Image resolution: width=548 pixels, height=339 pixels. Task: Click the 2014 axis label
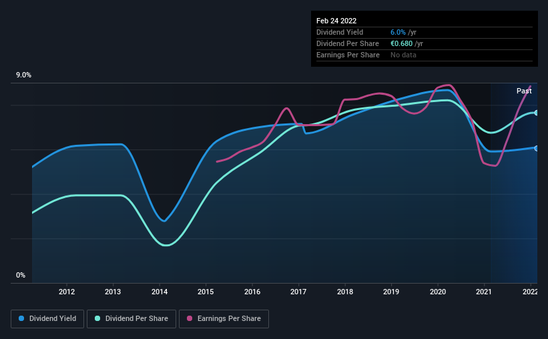[160, 292]
